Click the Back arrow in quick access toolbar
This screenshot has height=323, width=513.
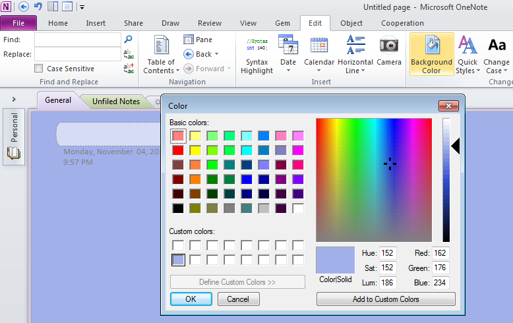24,7
